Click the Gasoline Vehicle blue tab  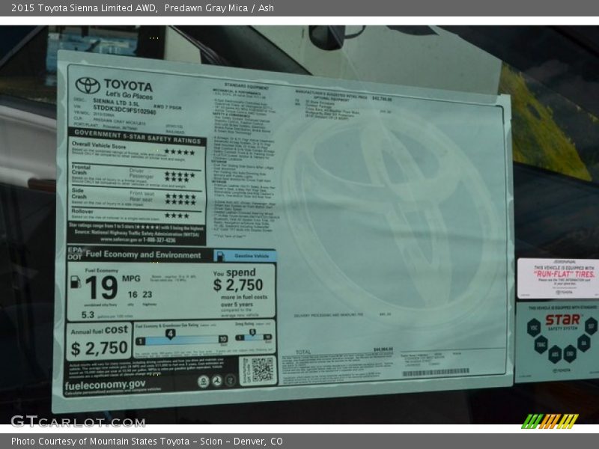pos(245,256)
